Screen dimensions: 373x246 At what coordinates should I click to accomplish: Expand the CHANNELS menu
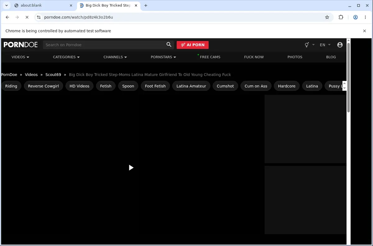115,57
